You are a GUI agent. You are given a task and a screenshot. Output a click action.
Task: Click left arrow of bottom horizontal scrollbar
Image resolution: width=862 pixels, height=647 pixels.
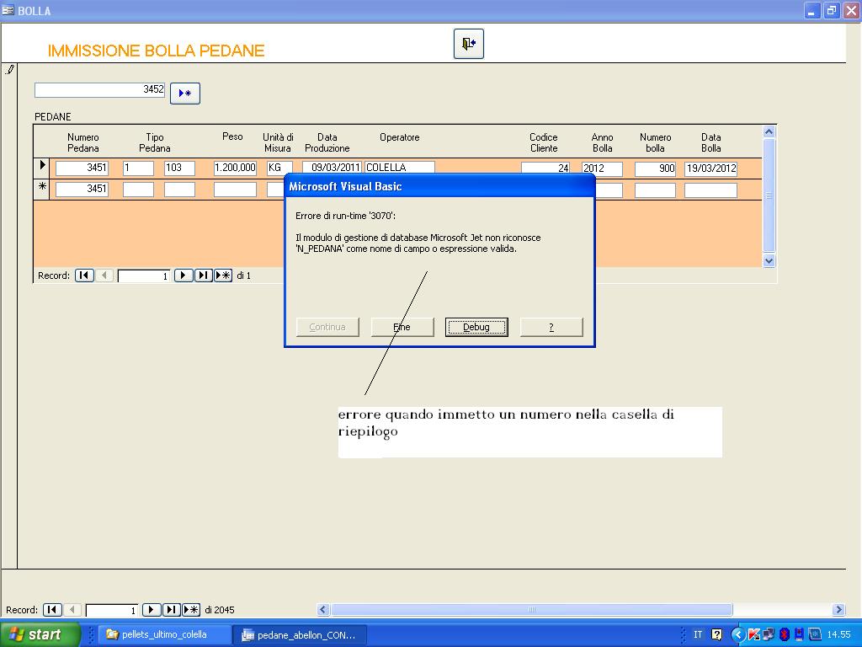[323, 610]
